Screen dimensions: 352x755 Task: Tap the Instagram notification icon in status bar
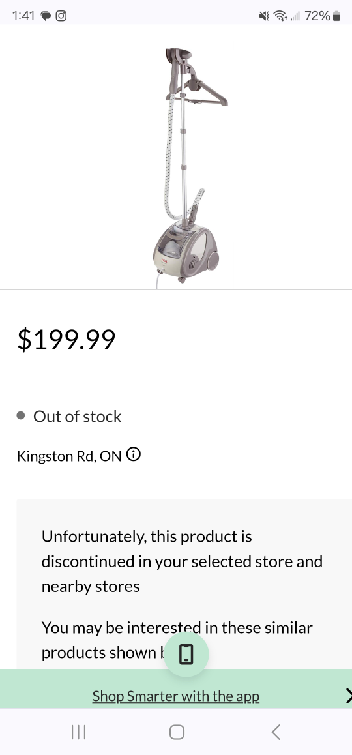pos(61,16)
